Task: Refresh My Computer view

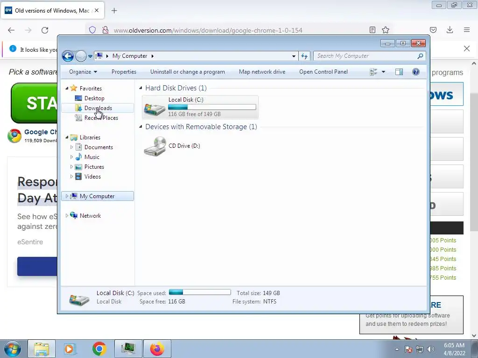Action: point(304,56)
